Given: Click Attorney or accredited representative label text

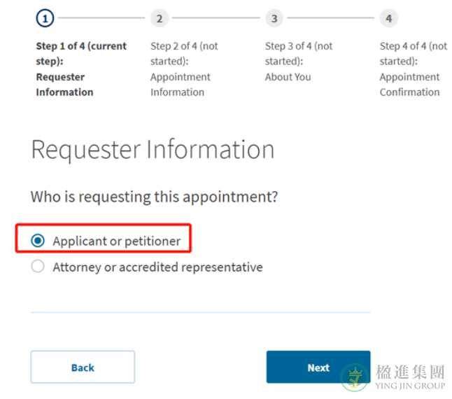Looking at the screenshot, I should click(x=157, y=267).
